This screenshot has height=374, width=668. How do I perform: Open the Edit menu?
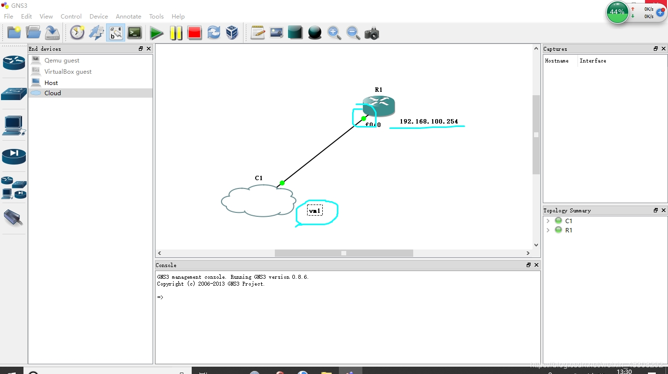pyautogui.click(x=26, y=16)
